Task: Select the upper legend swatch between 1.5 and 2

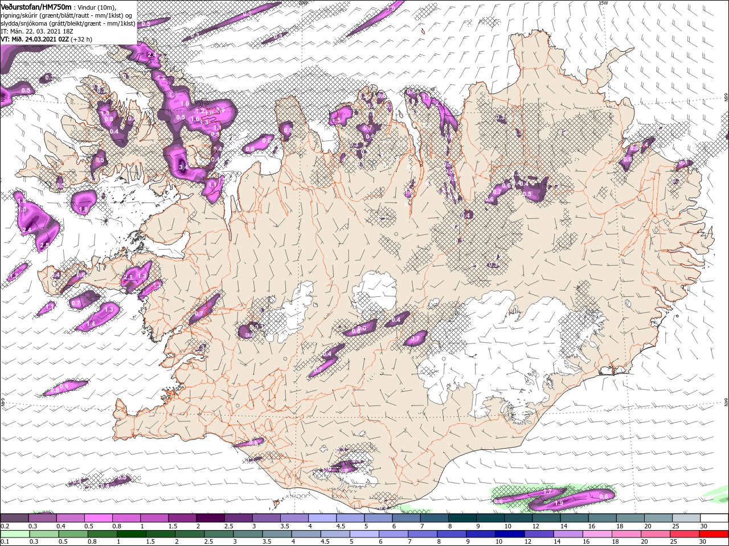Action: [x=182, y=518]
